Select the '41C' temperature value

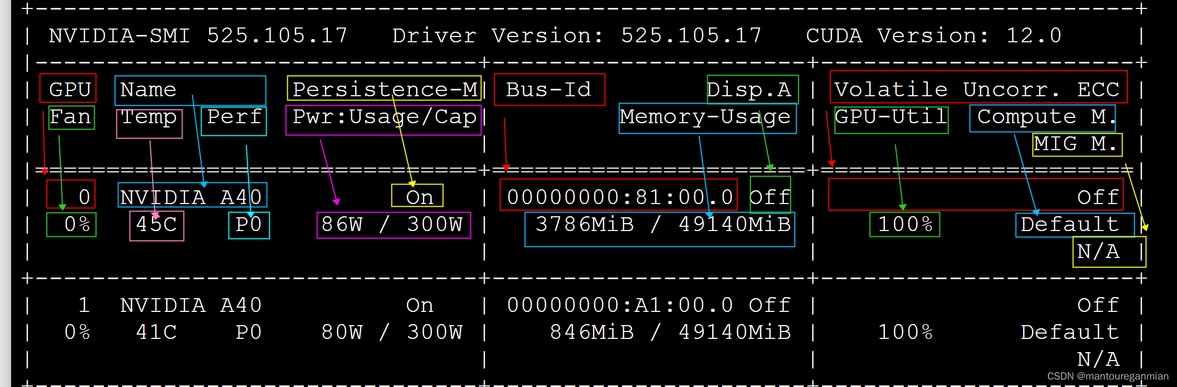(156, 333)
